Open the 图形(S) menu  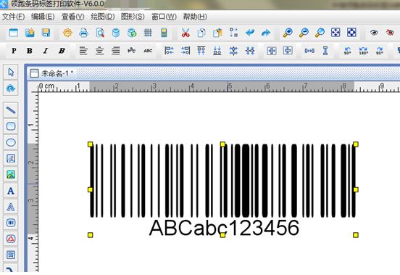pos(133,17)
